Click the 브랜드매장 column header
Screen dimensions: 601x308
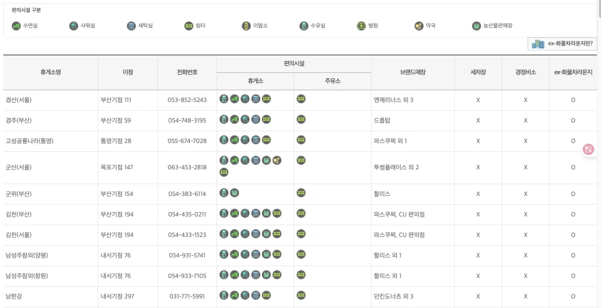[x=413, y=73]
